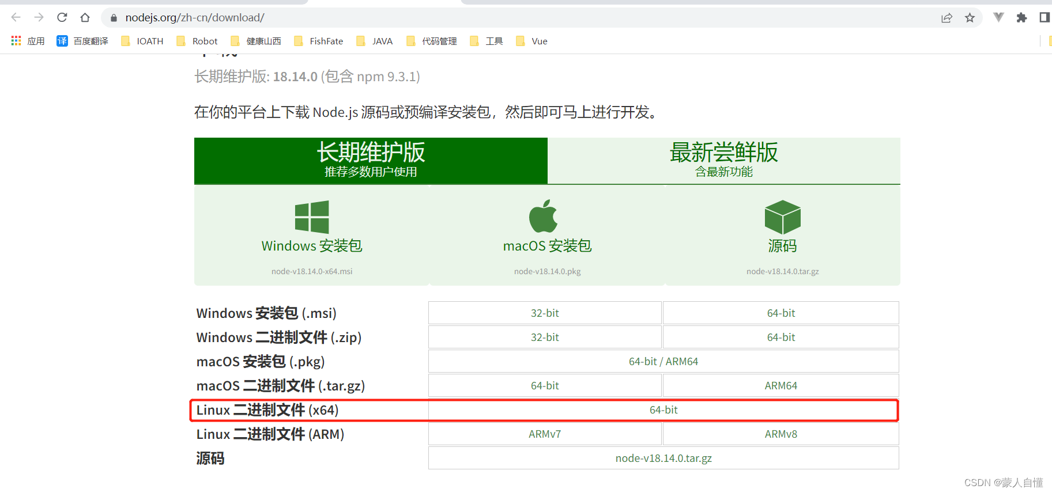Open the extensions puzzle icon
1052x493 pixels.
point(1021,17)
